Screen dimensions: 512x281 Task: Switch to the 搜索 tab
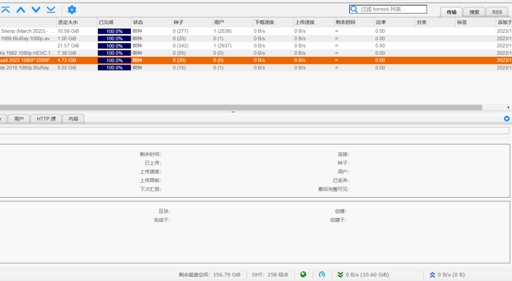tap(474, 12)
